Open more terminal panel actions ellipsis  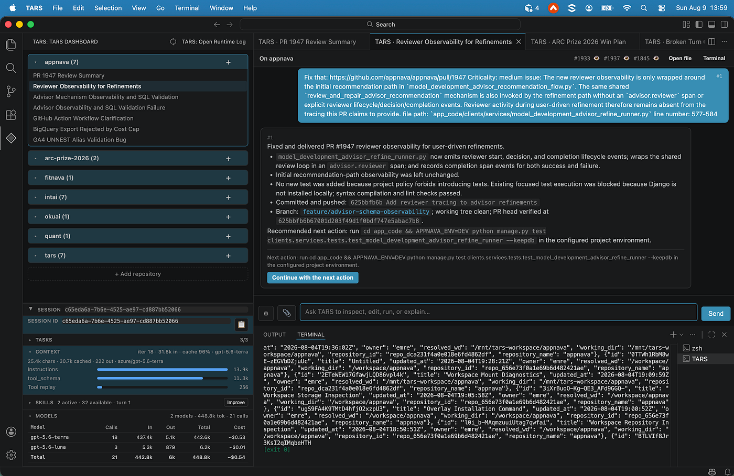[x=693, y=335]
